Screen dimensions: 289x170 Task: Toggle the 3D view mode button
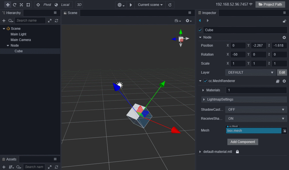pyautogui.click(x=79, y=4)
